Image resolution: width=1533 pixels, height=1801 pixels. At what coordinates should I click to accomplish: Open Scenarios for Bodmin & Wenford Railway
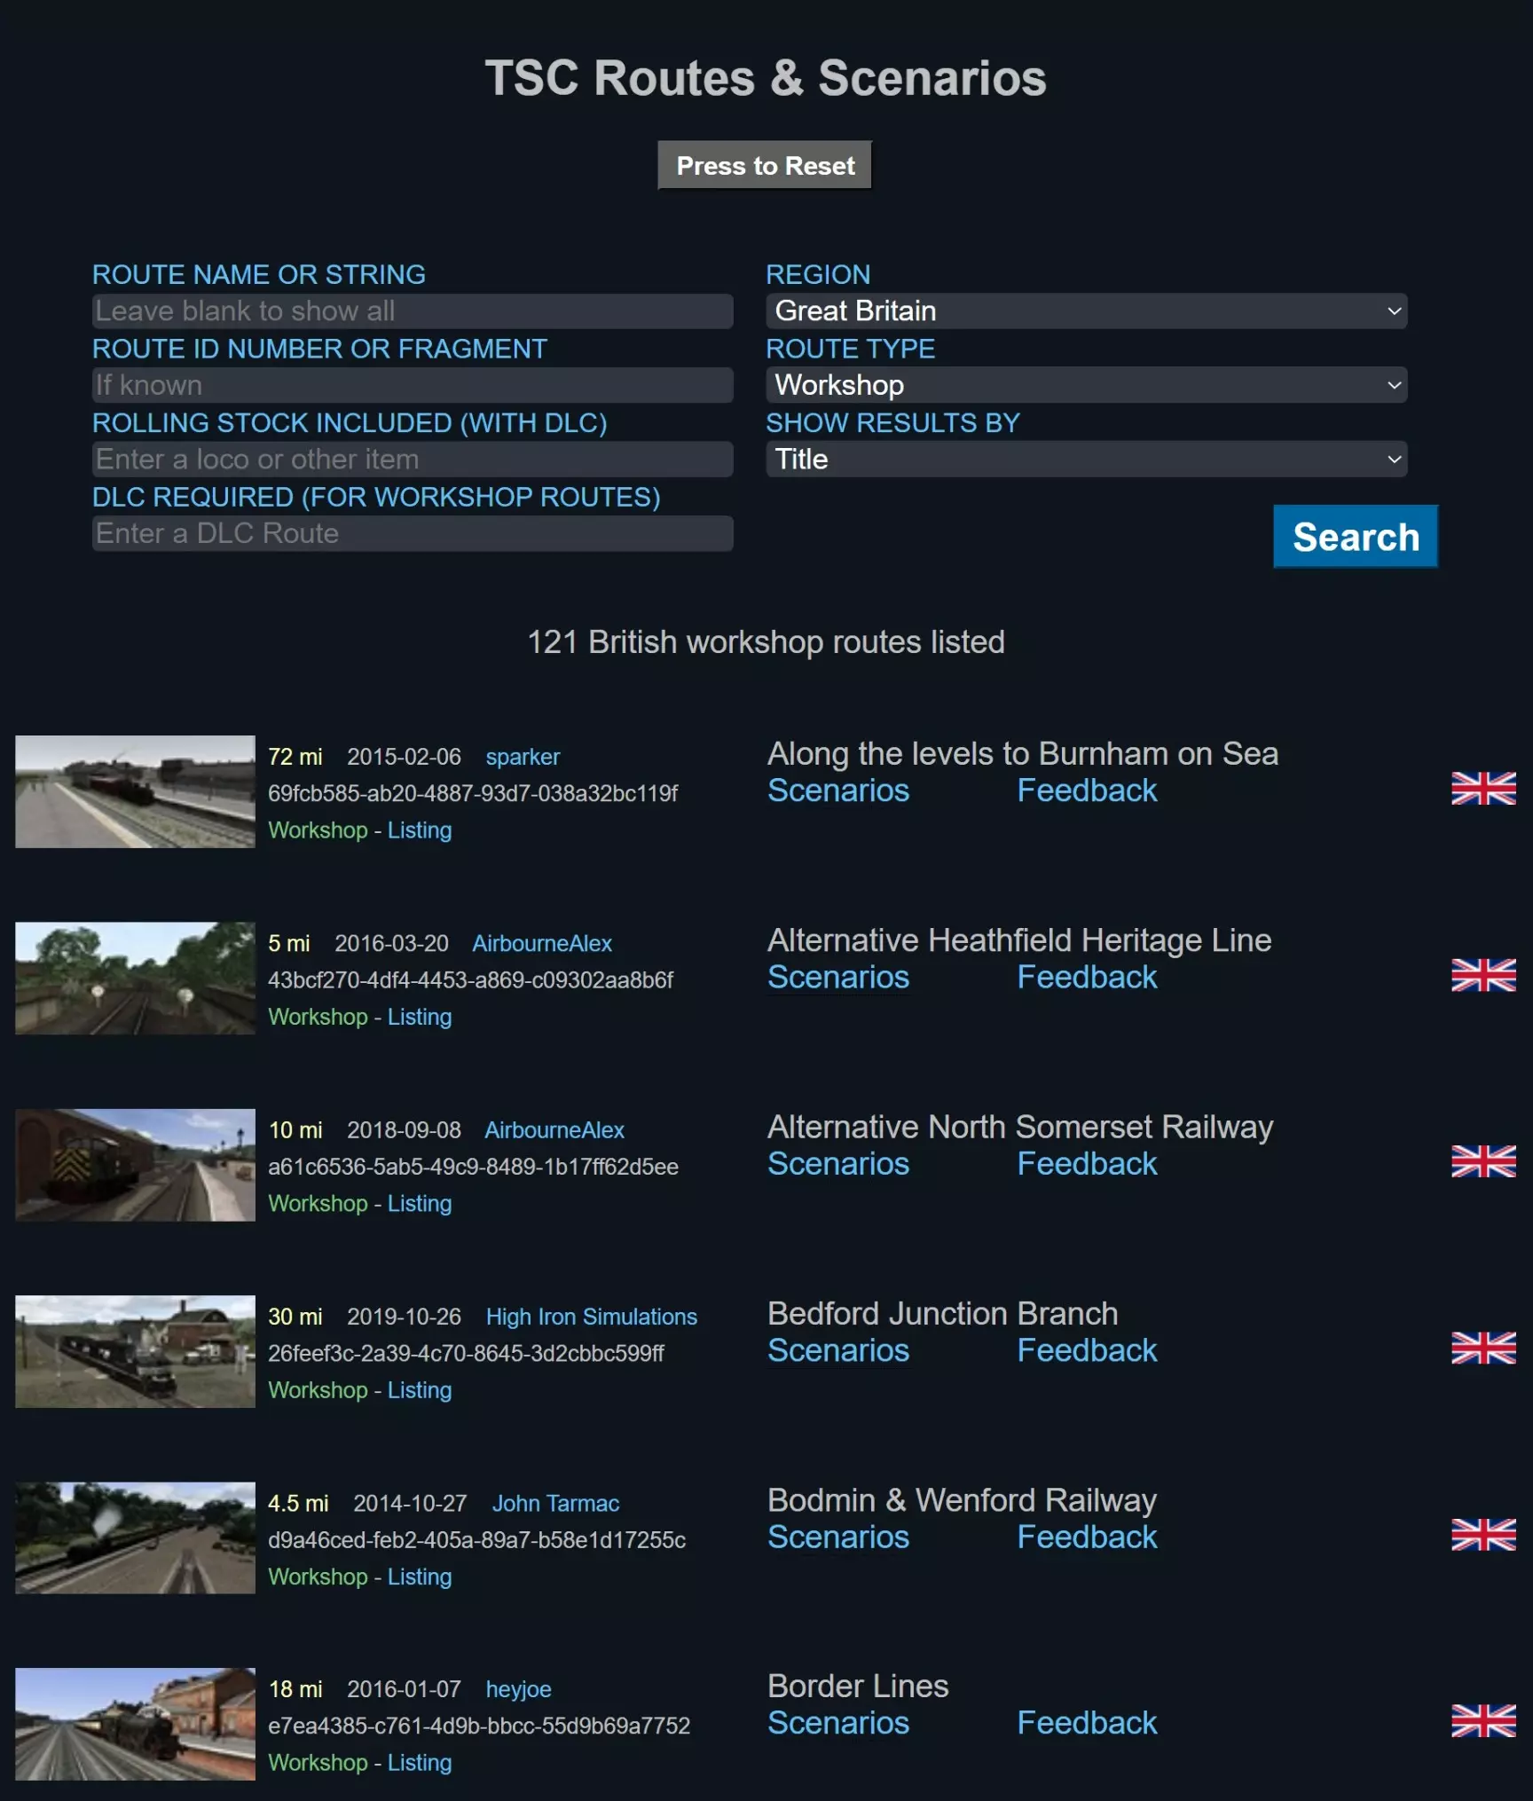point(838,1537)
